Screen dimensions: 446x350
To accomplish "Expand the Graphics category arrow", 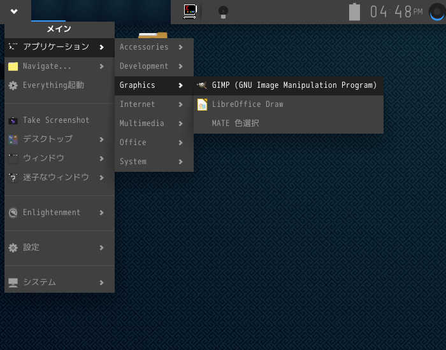I will 180,85.
